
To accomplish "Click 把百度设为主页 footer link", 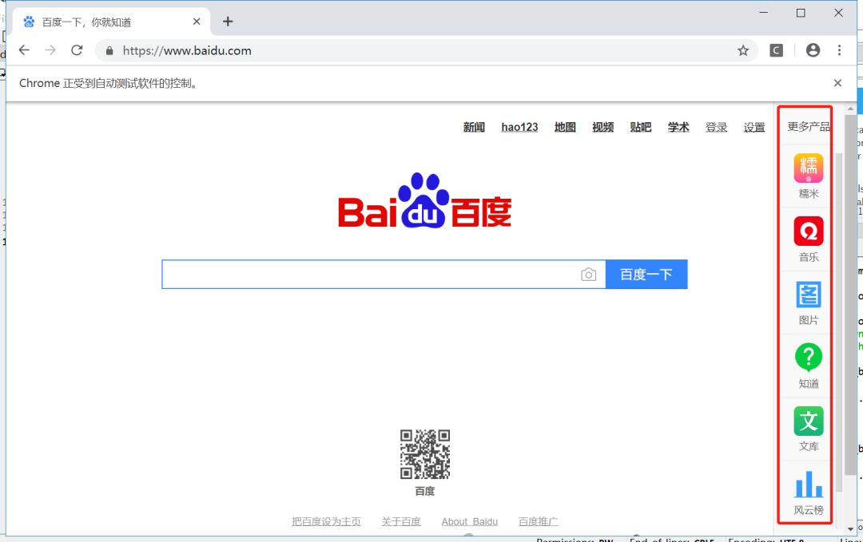I will click(x=326, y=521).
